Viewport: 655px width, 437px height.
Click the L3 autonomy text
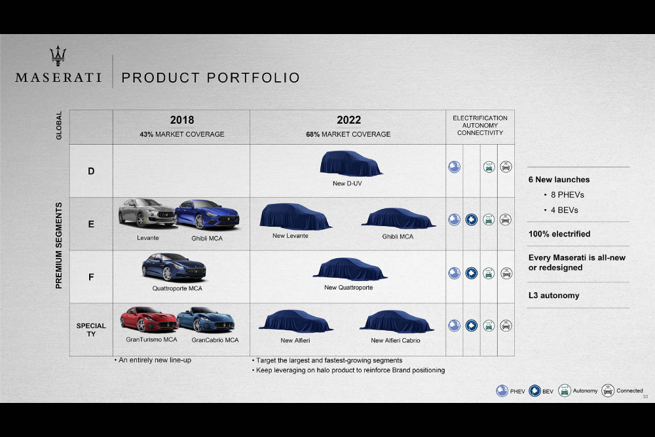(554, 295)
